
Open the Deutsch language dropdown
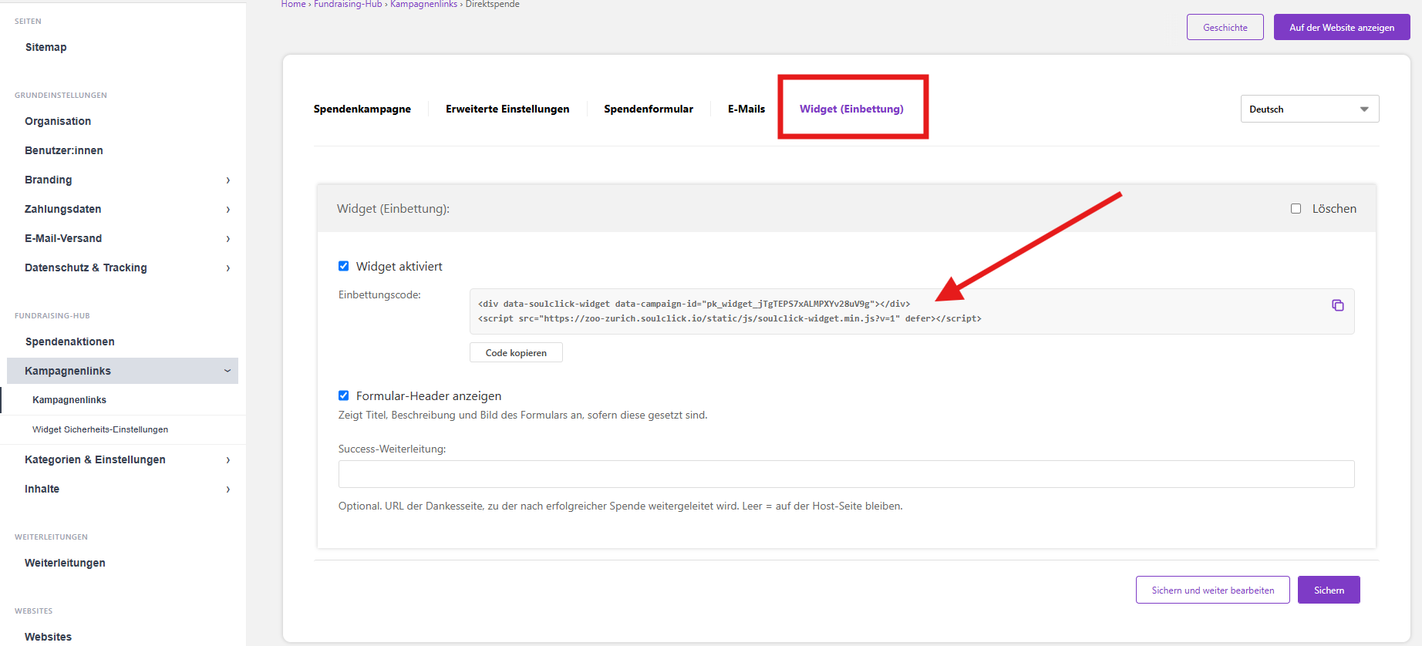(x=1309, y=109)
